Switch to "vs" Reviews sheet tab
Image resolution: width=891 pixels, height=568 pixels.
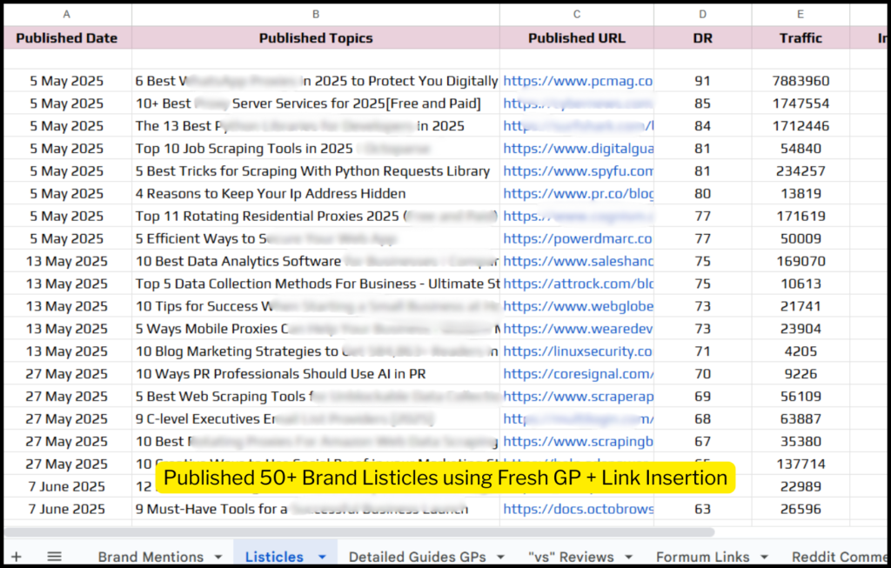point(571,557)
